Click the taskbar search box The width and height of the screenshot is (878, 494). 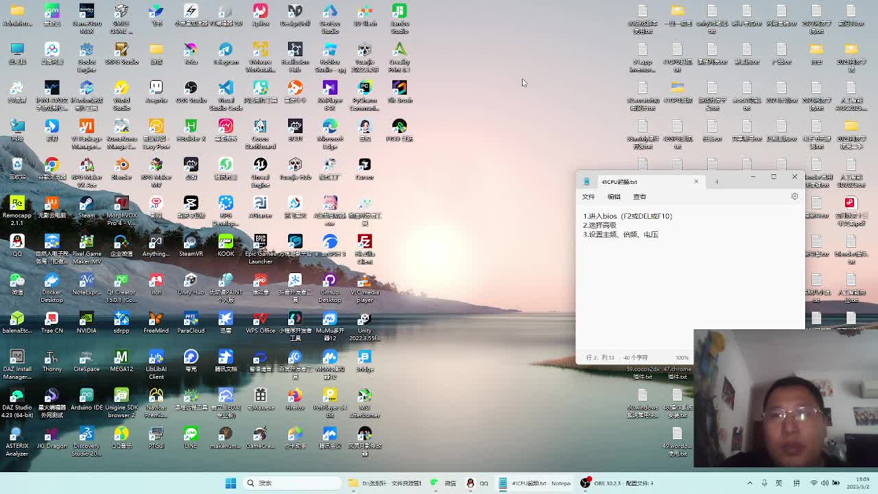(x=292, y=483)
